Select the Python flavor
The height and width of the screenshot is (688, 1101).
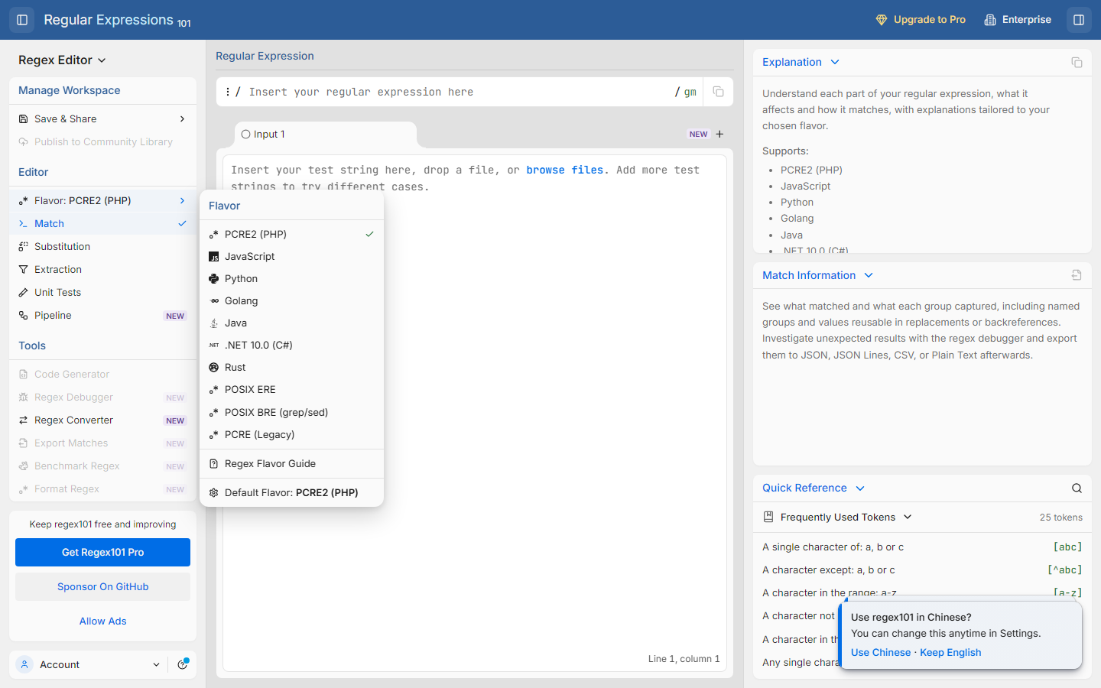click(x=291, y=279)
